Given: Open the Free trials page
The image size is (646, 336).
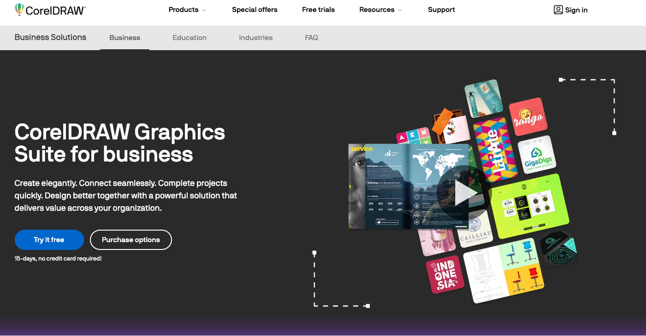Looking at the screenshot, I should point(318,10).
